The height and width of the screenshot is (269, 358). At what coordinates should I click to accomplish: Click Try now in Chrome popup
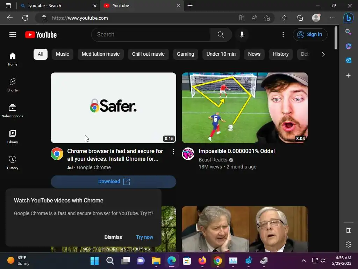[144, 237]
